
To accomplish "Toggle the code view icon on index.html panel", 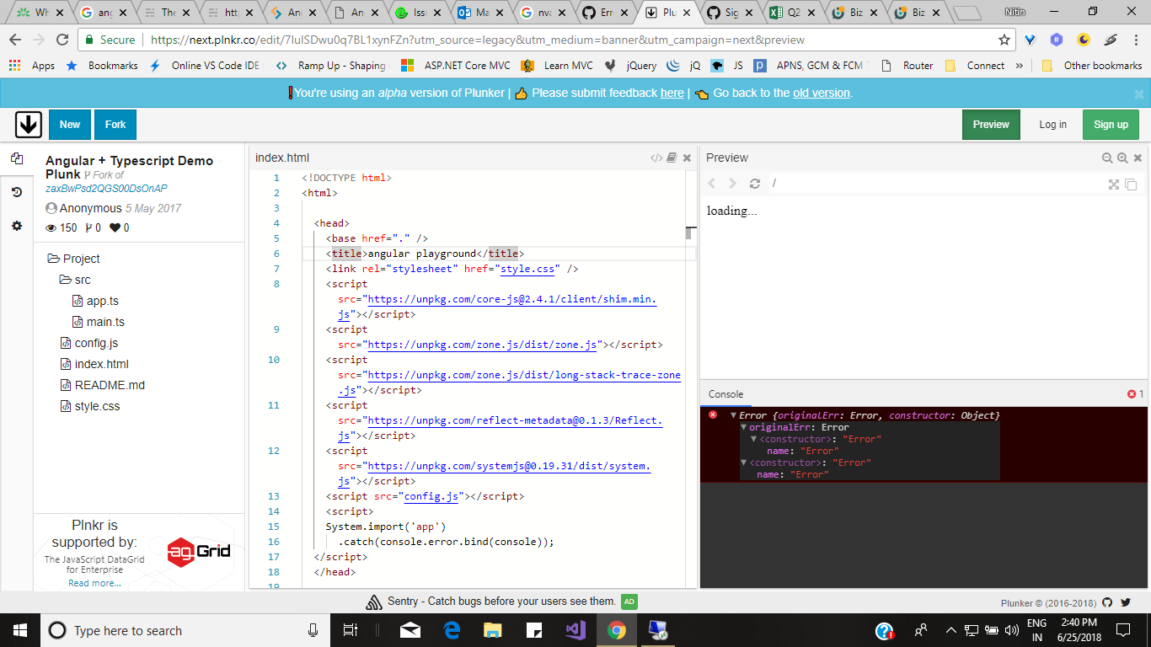I will click(658, 158).
